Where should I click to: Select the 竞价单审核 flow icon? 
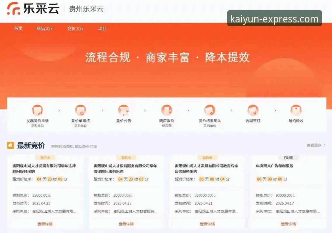(x=80, y=111)
